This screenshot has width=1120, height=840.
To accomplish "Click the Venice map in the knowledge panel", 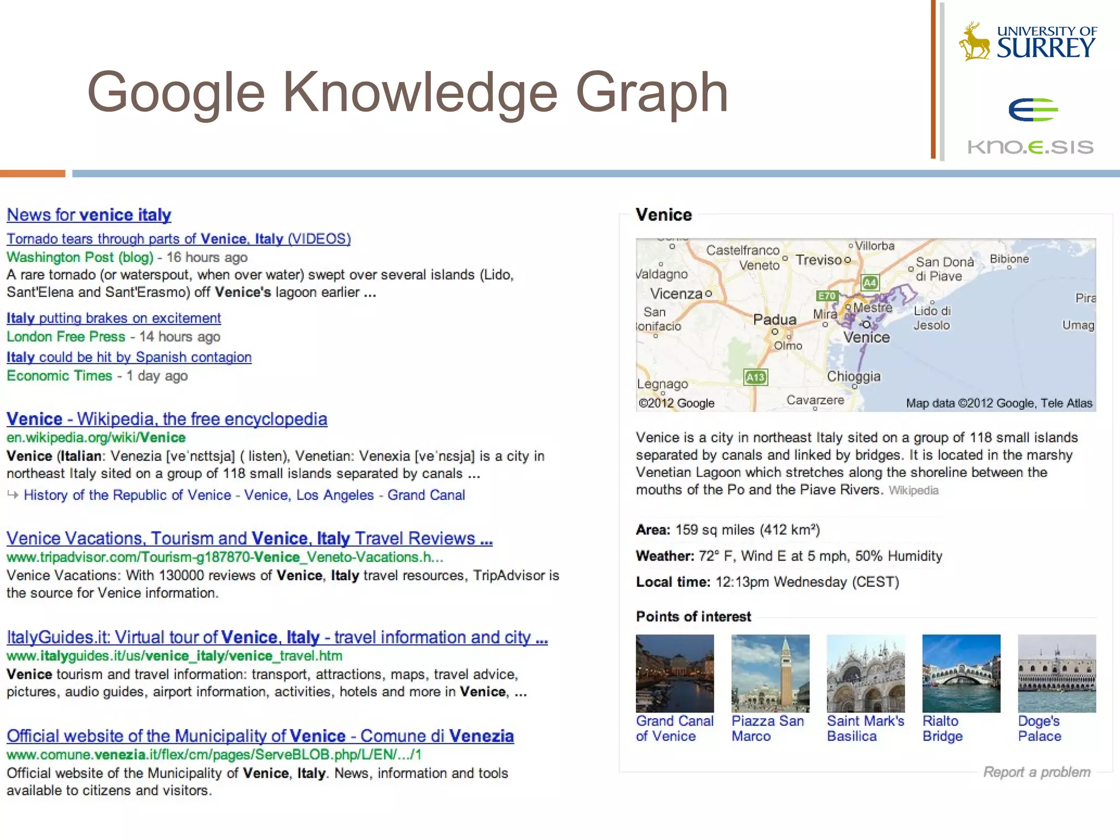I will tap(866, 325).
